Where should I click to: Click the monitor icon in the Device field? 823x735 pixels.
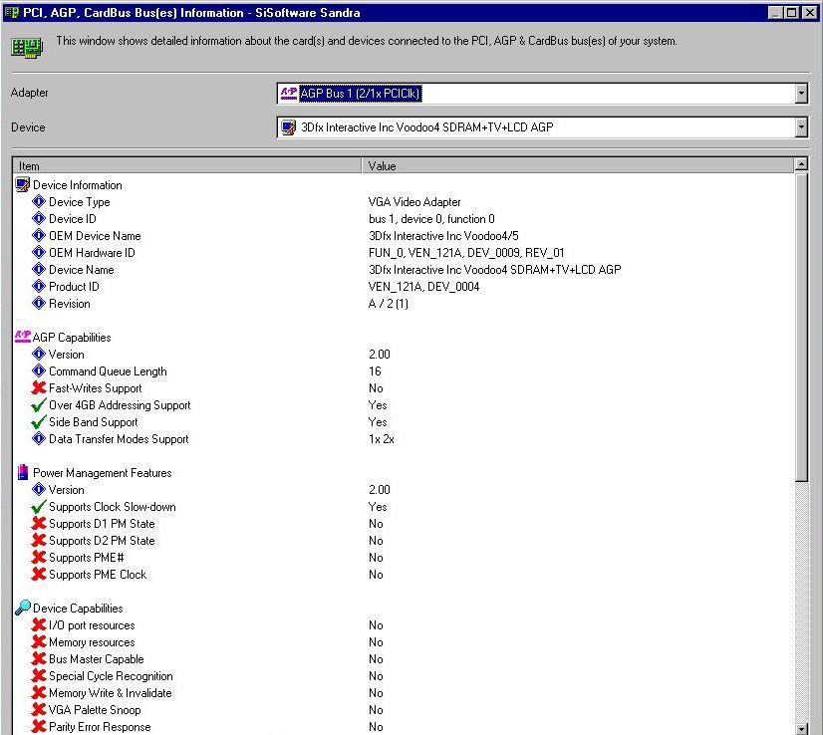click(289, 126)
